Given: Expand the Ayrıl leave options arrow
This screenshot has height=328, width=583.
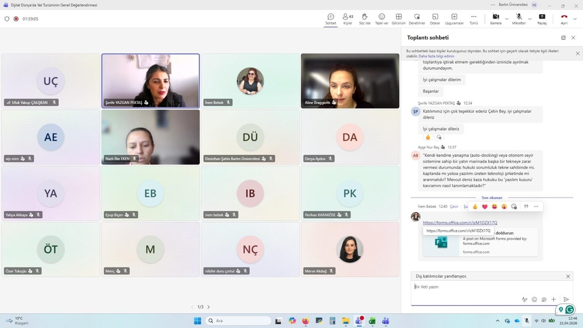Looking at the screenshot, I should (575, 19).
